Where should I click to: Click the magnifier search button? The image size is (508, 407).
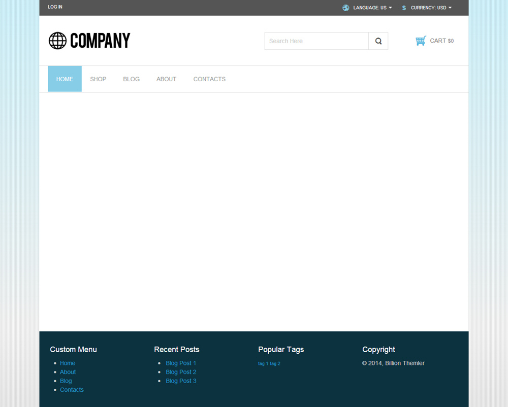tap(378, 41)
